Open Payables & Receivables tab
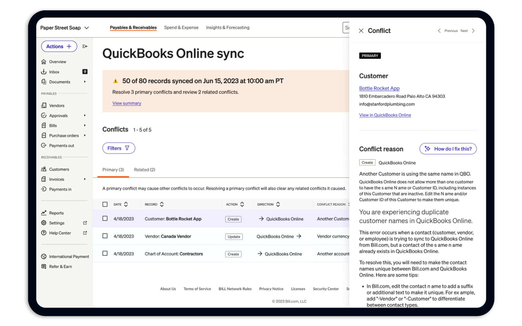This screenshot has width=522, height=326. (x=133, y=27)
